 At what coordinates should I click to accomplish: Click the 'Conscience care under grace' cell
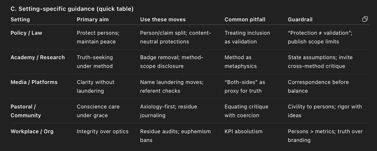(98, 111)
